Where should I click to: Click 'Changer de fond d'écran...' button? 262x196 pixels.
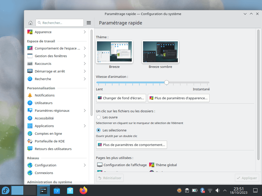pos(121,98)
